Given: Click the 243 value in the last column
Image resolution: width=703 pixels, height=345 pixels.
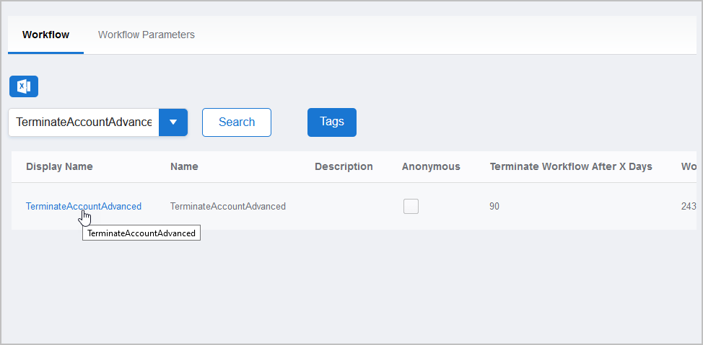Looking at the screenshot, I should 688,206.
